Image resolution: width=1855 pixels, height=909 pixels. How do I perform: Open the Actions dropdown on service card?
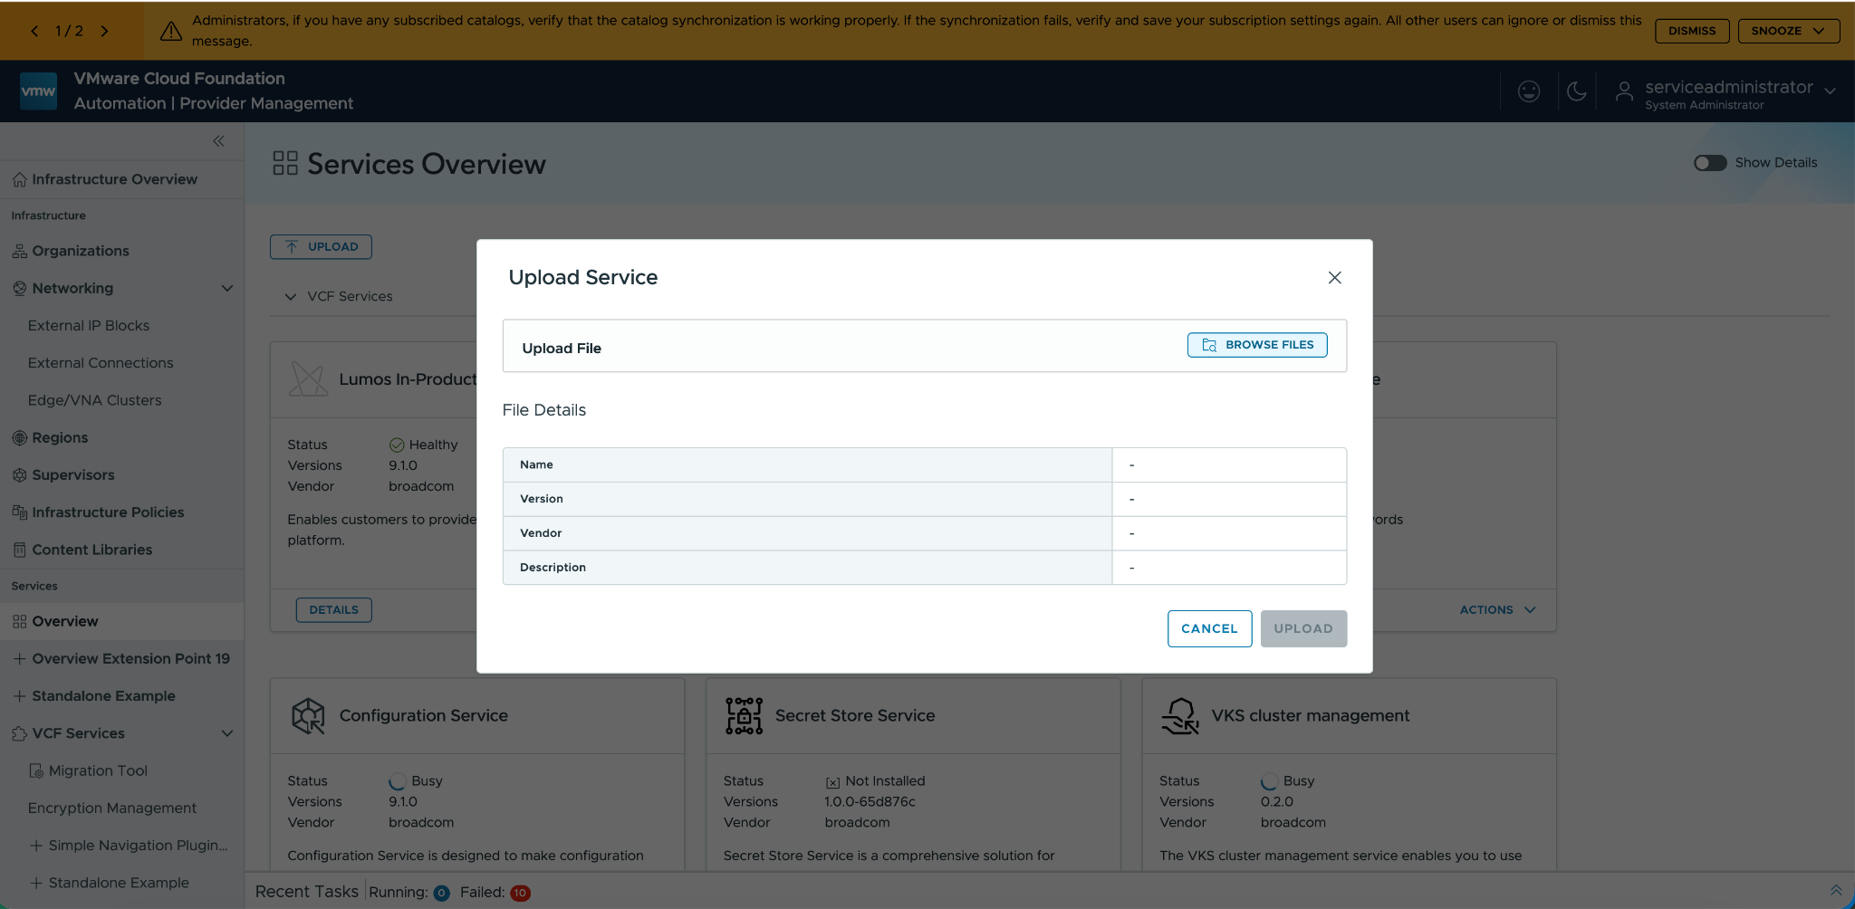click(x=1497, y=610)
